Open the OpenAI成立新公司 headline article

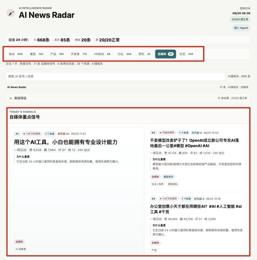point(195,143)
